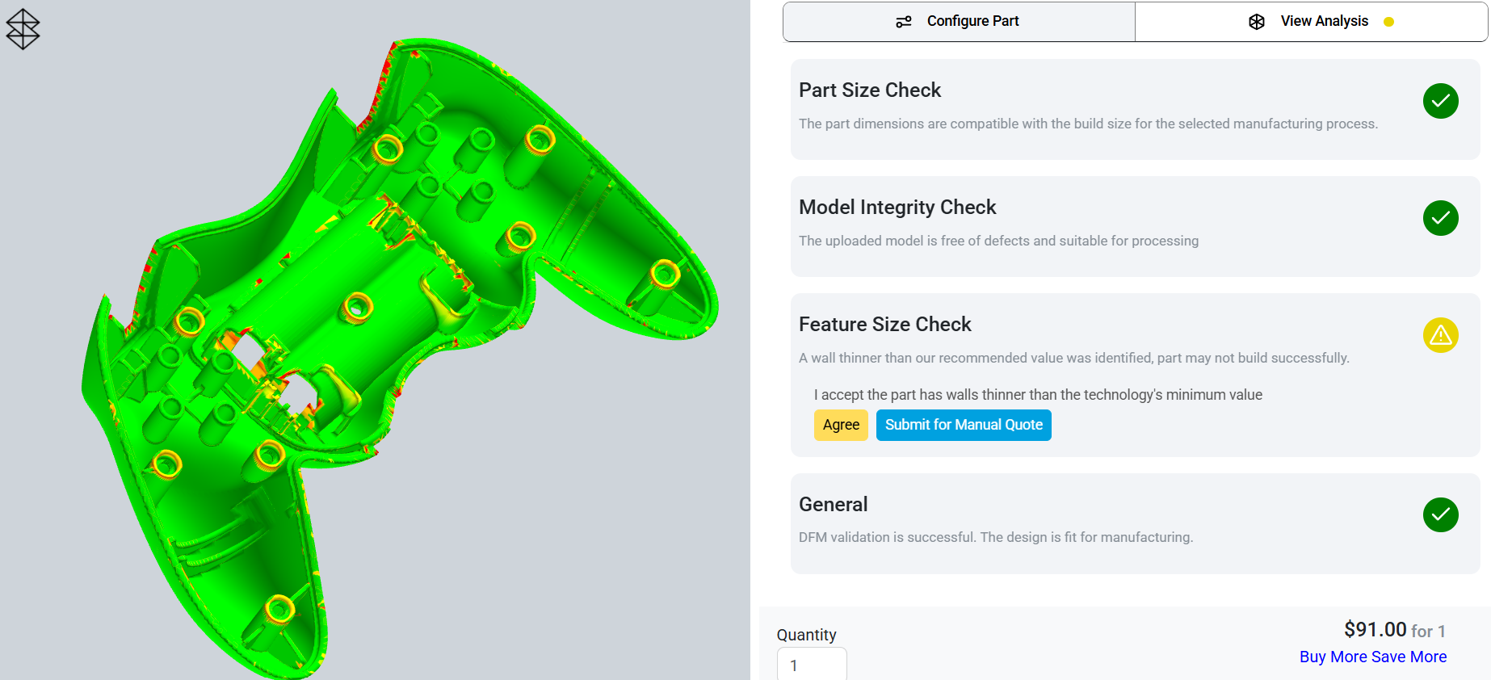1491x680 pixels.
Task: Click the Quantity label
Action: click(x=806, y=635)
